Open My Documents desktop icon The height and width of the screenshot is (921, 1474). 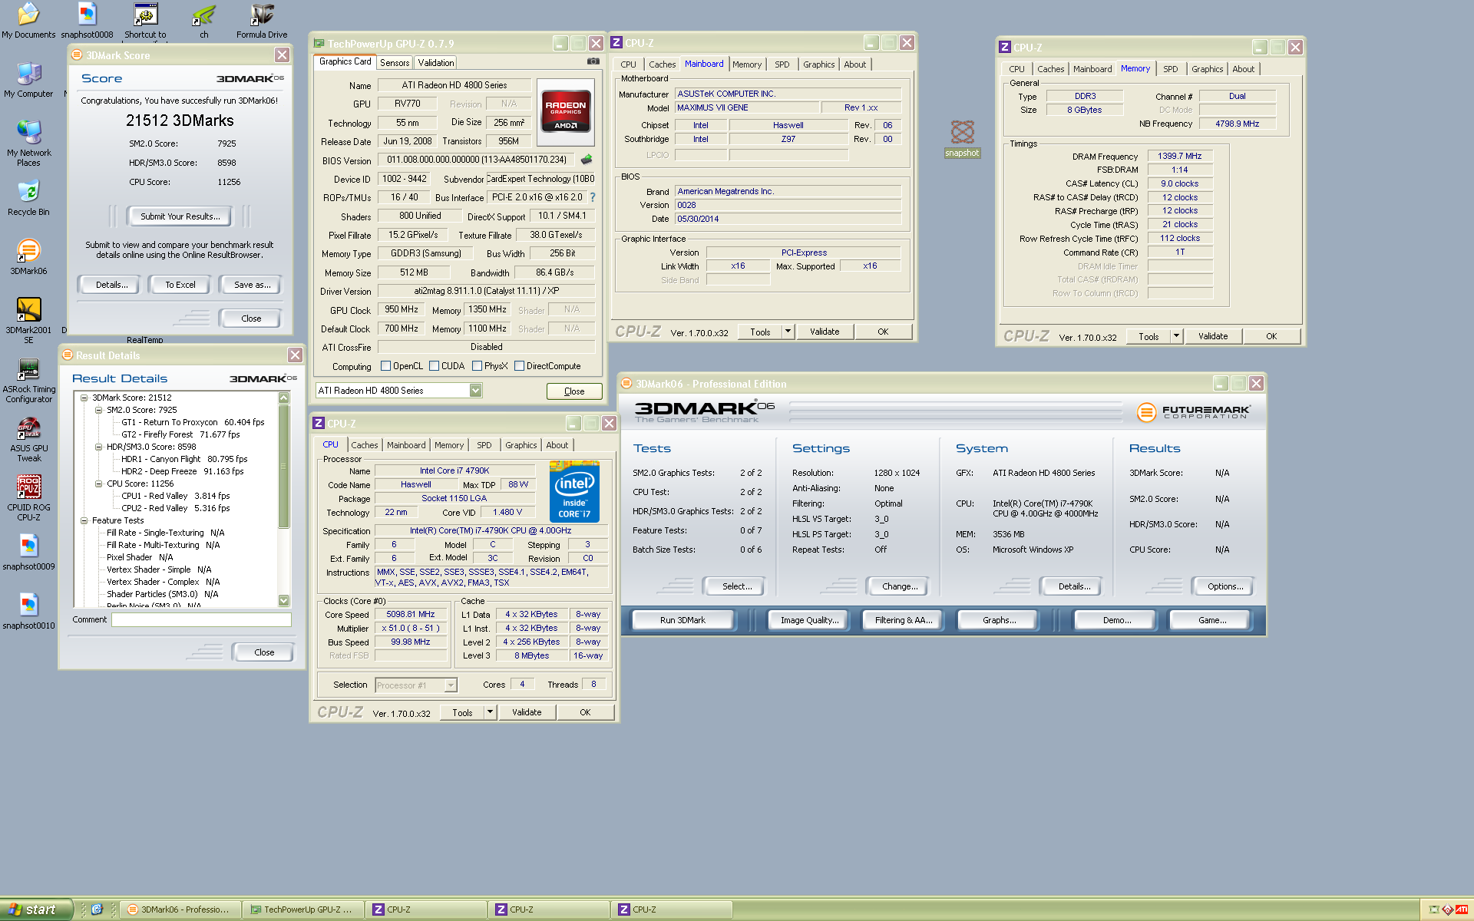28,20
